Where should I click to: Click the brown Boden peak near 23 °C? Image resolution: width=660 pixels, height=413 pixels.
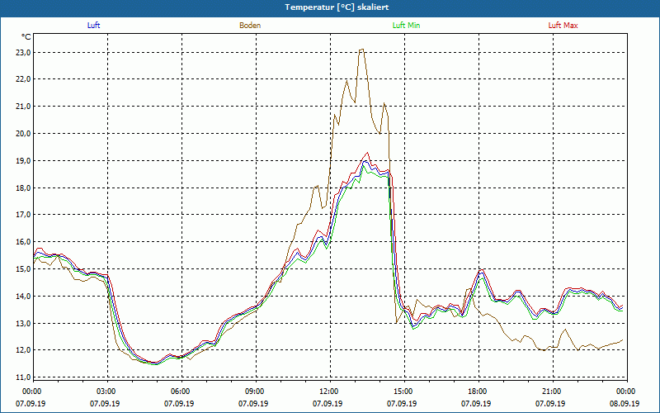361,50
